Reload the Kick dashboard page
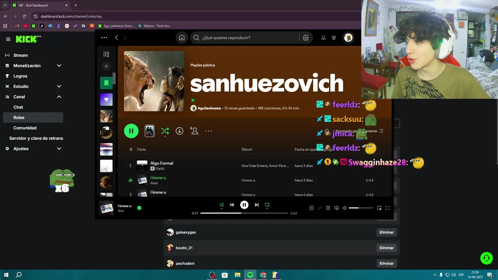 pyautogui.click(x=24, y=16)
